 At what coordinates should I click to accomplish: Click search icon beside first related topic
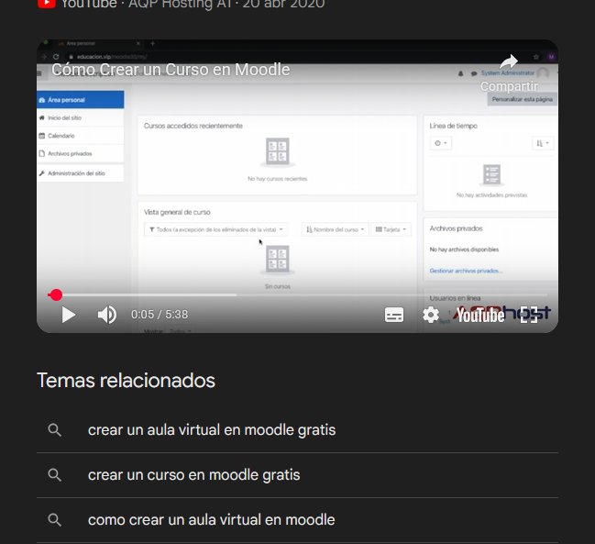(55, 429)
